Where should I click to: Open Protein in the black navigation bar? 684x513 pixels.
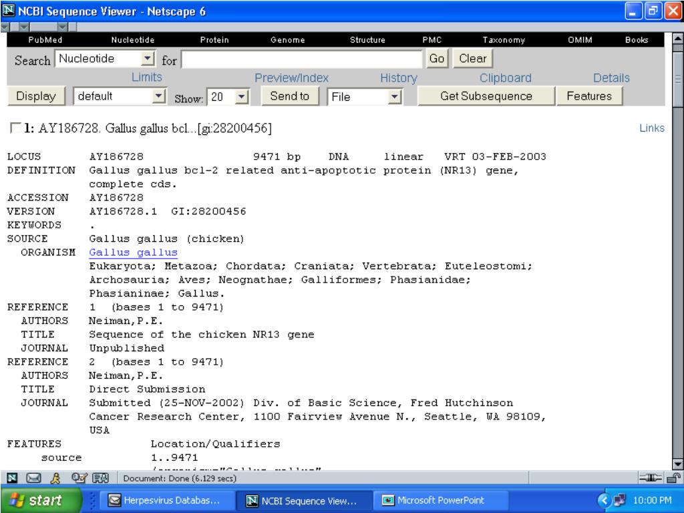tap(214, 39)
